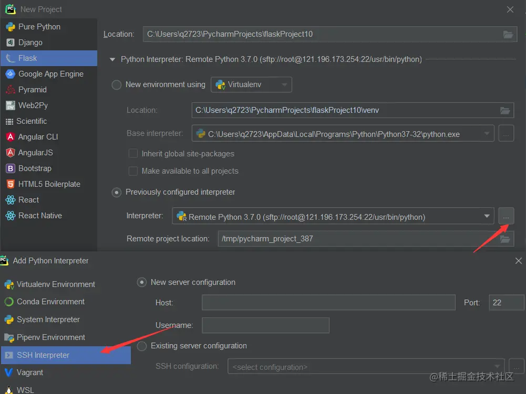Choose React Native project type
This screenshot has height=394, width=526.
(x=49, y=216)
